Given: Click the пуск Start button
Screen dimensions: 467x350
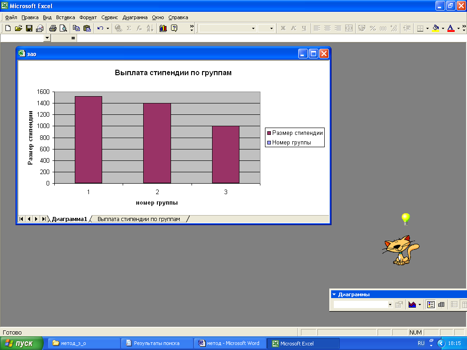Looking at the screenshot, I should (22, 344).
